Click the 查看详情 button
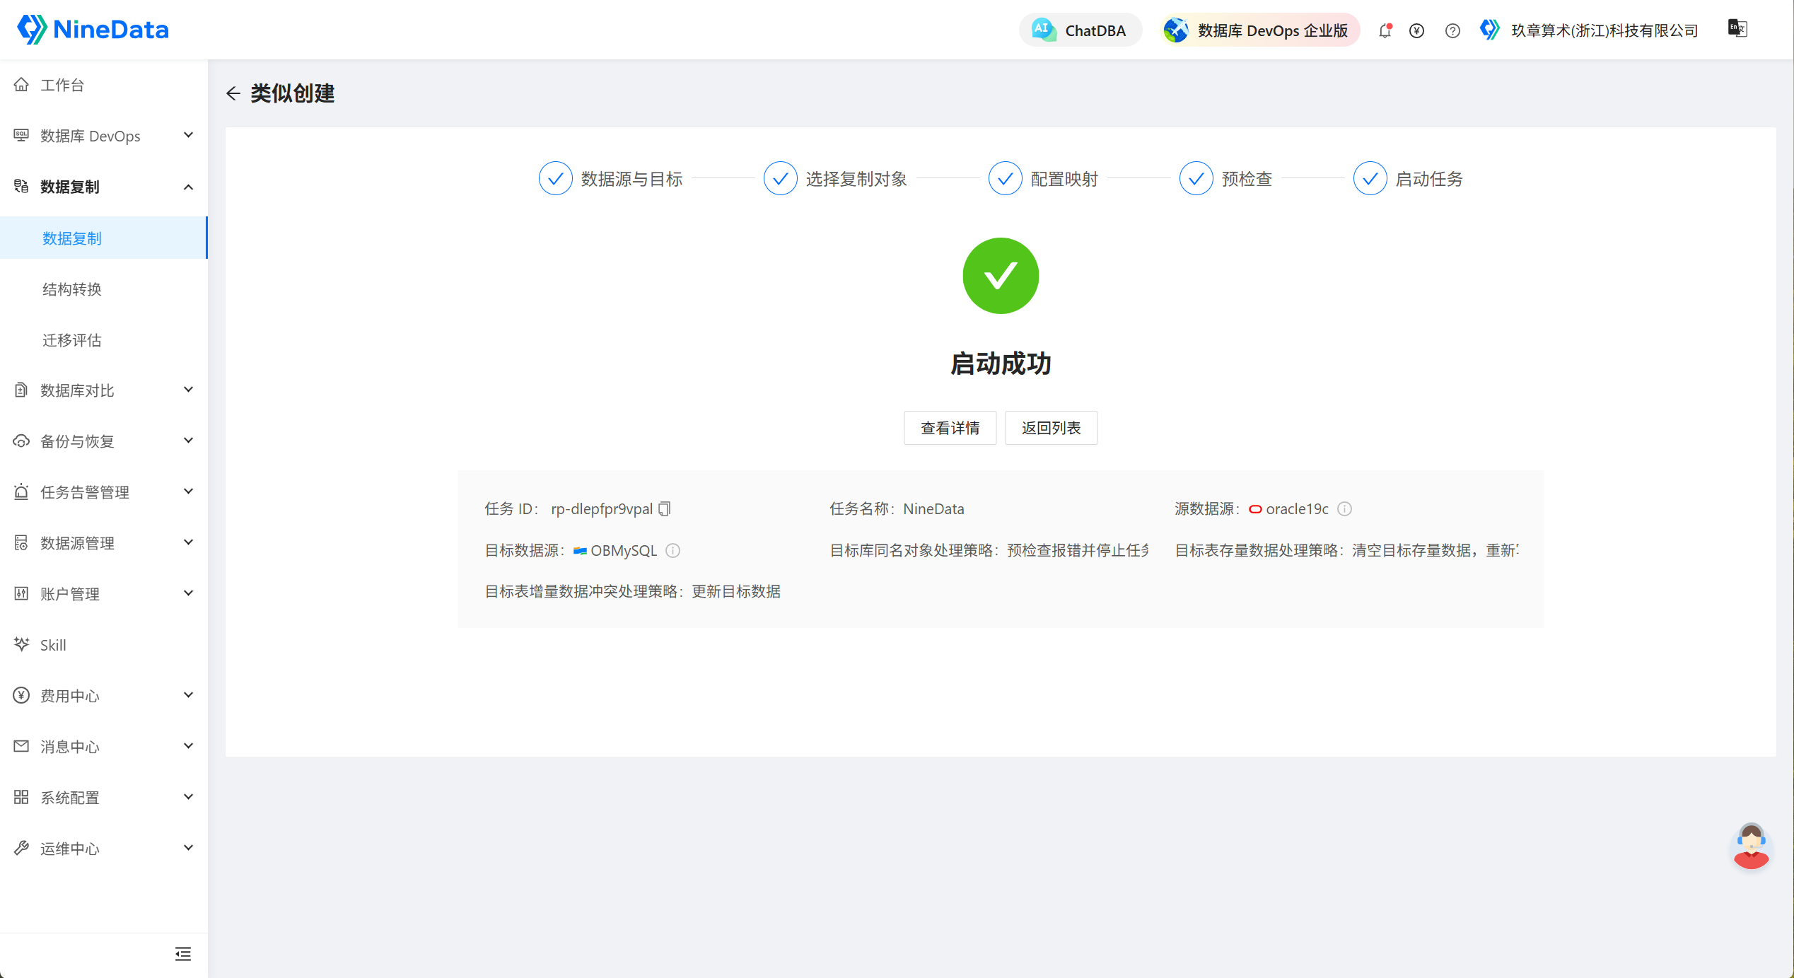The image size is (1794, 978). click(x=950, y=428)
